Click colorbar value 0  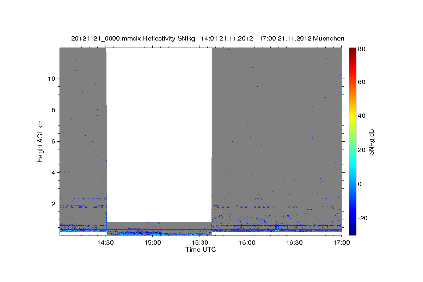coord(360,184)
